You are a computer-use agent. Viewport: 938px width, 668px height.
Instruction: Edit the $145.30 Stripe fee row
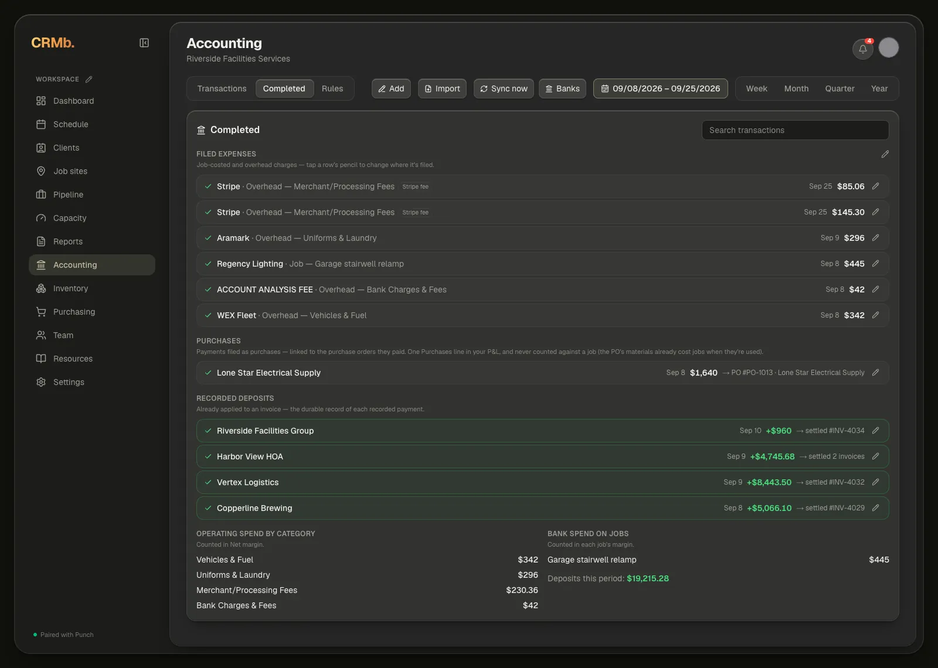tap(875, 212)
